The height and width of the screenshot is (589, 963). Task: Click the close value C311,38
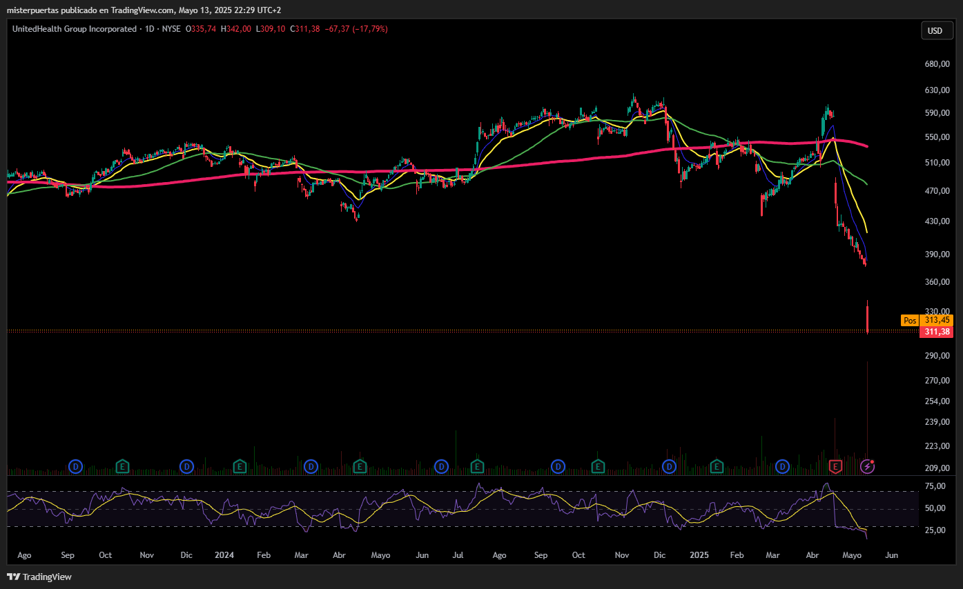tap(304, 29)
